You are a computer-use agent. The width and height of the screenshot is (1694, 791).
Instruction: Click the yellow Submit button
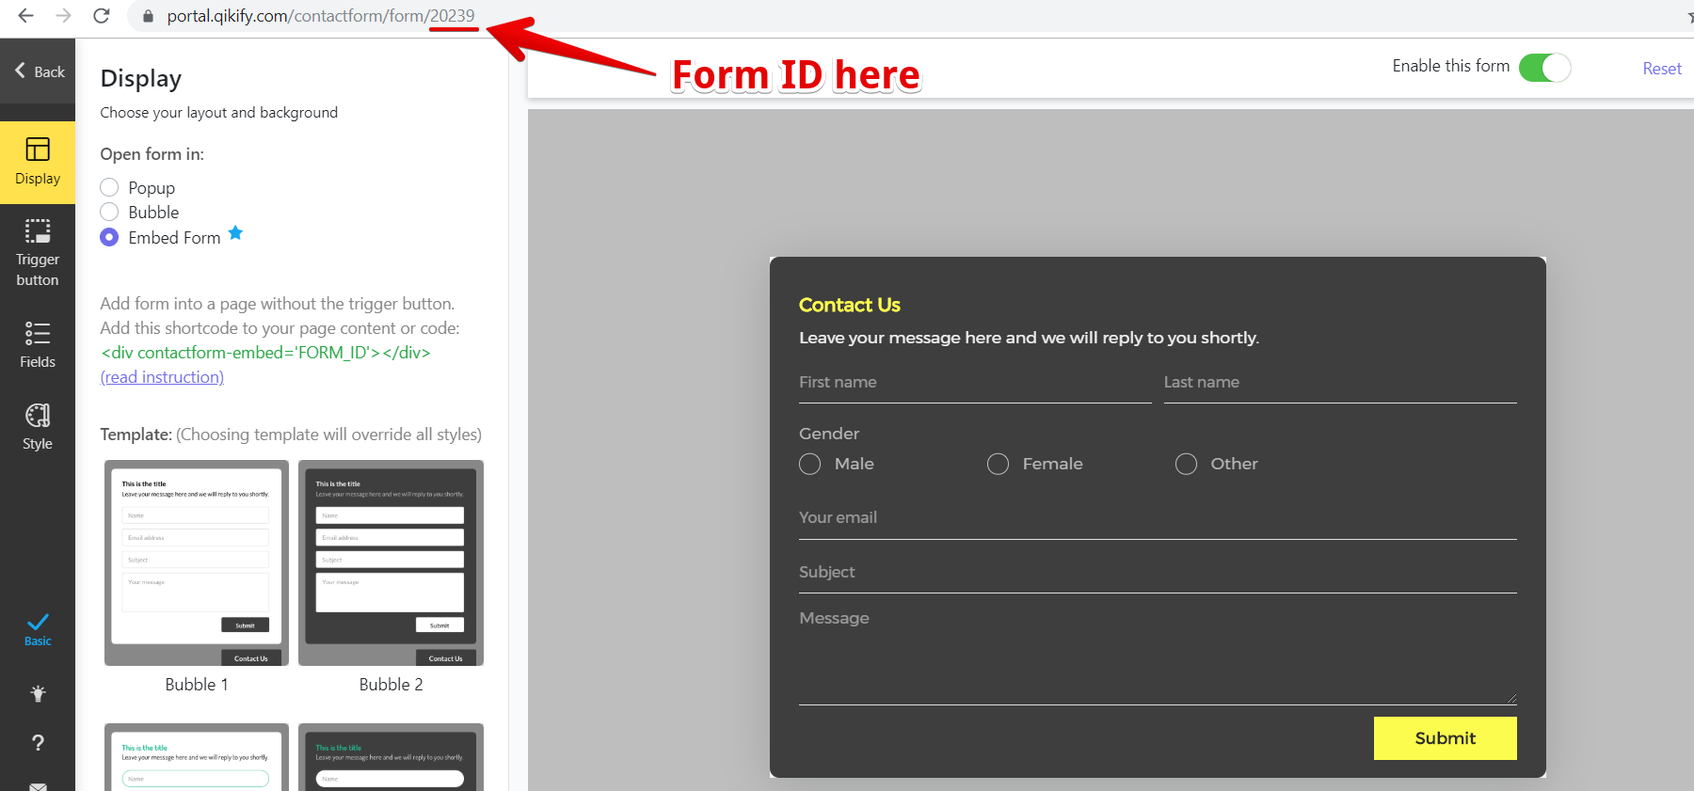click(1445, 738)
